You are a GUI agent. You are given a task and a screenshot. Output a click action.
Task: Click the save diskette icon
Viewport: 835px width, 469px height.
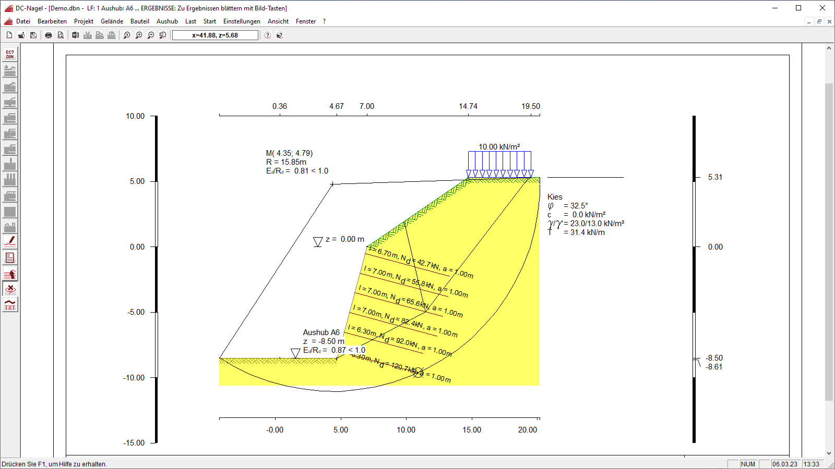[33, 35]
